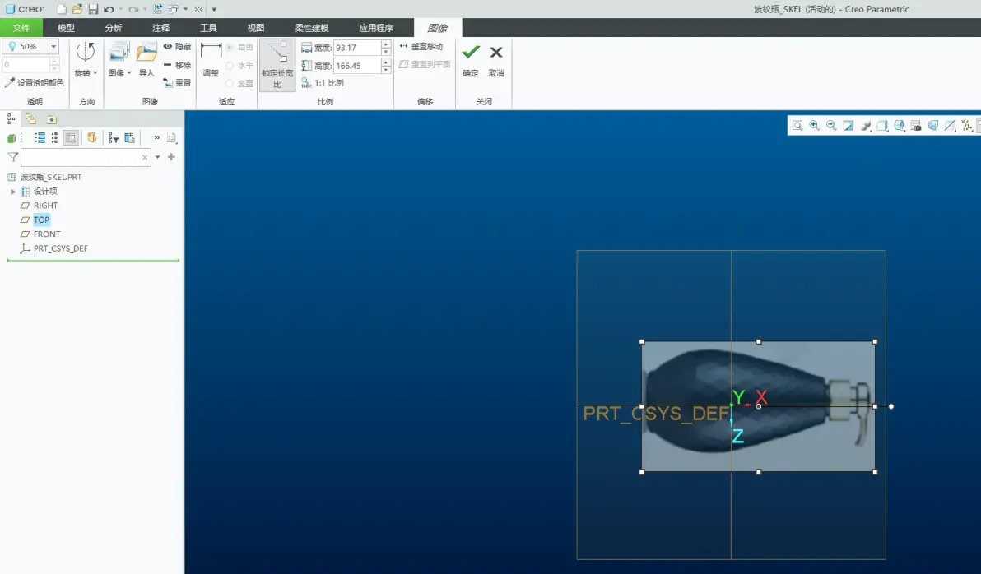Select the 设置透明颜色 eyedropper tool
The height and width of the screenshot is (574, 981).
pos(9,82)
